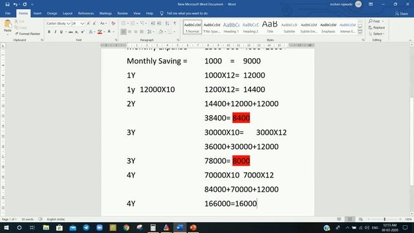Open the Ribbon Display Options icon
Viewport: 414px width, 233px height.
click(x=371, y=5)
